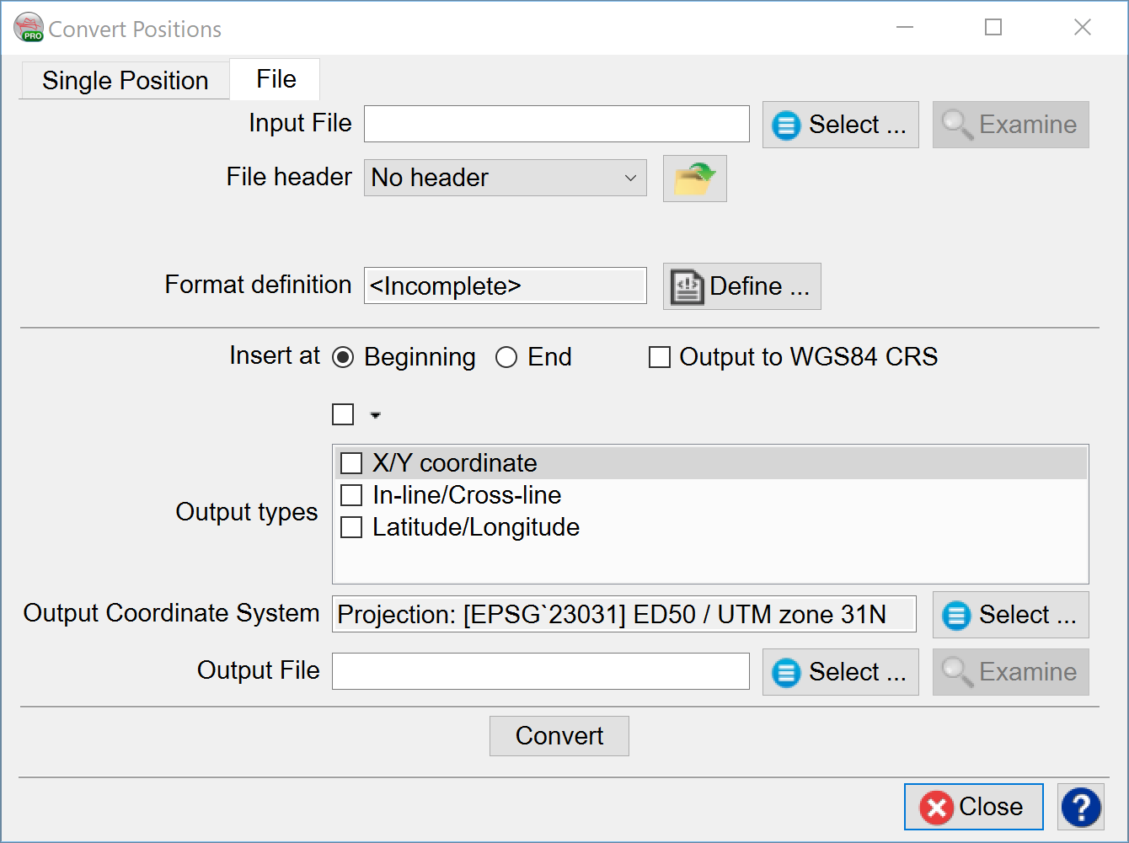Check the X/Y coordinate output type
The image size is (1129, 843).
351,463
